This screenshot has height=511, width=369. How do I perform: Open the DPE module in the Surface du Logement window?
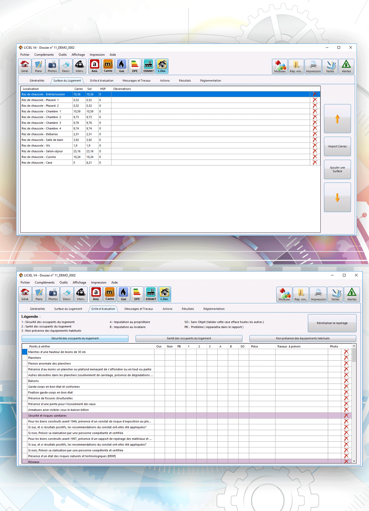point(135,66)
